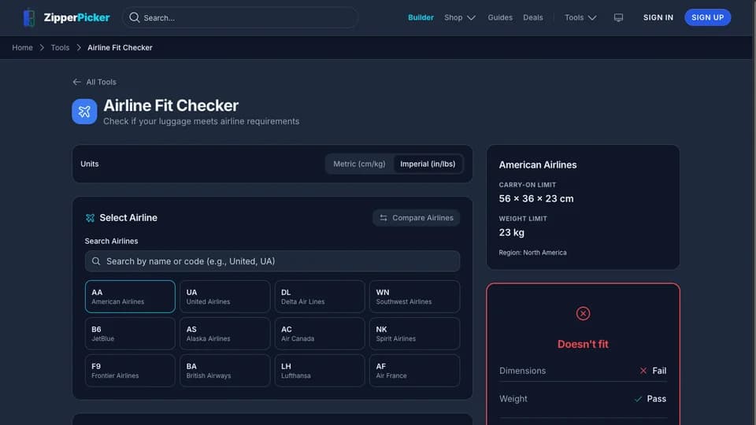This screenshot has width=756, height=425.
Task: Click the red circled X result icon
Action: pos(583,313)
